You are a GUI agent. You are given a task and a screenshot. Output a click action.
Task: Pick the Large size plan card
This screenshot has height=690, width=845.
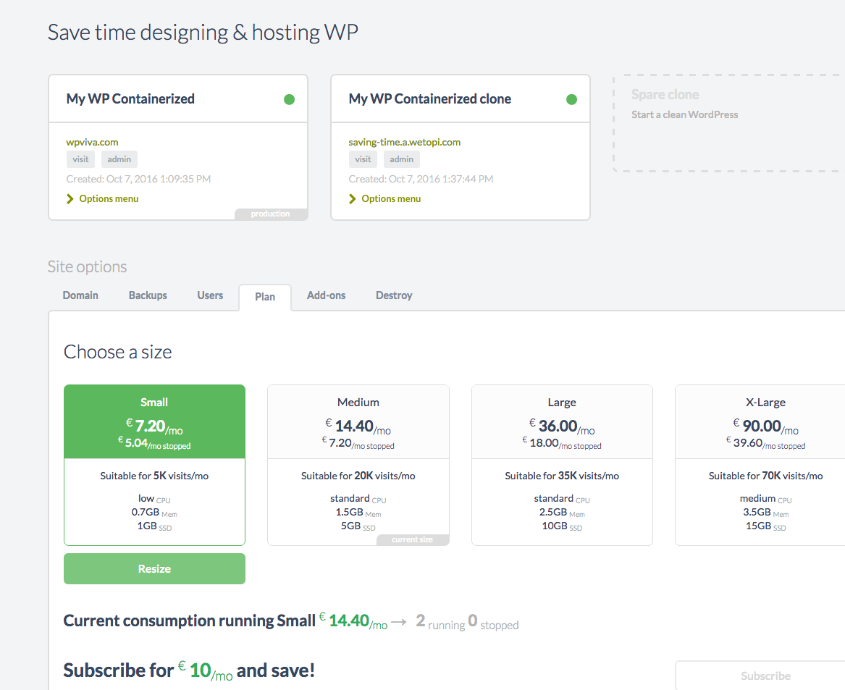point(562,464)
